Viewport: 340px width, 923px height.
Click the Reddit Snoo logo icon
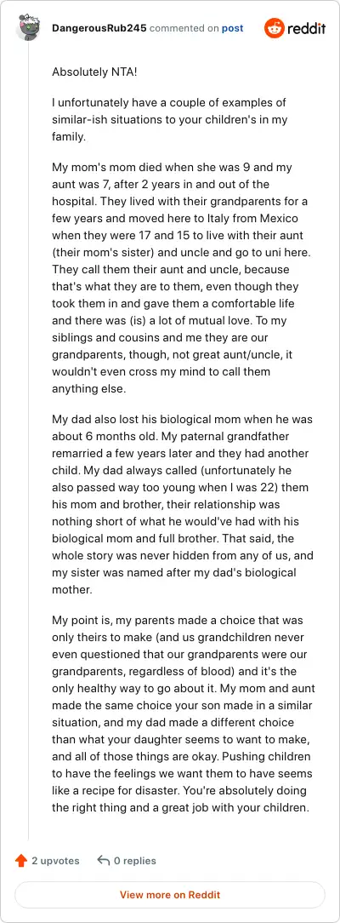coord(274,28)
